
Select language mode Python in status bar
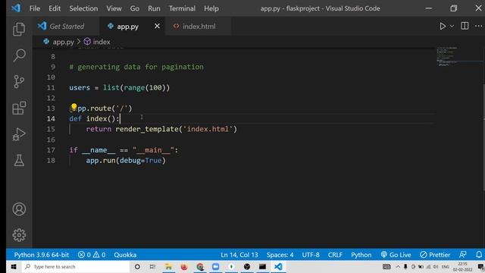tap(361, 255)
